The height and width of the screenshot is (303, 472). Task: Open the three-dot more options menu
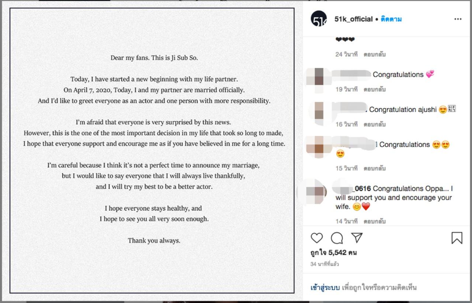coord(458,19)
